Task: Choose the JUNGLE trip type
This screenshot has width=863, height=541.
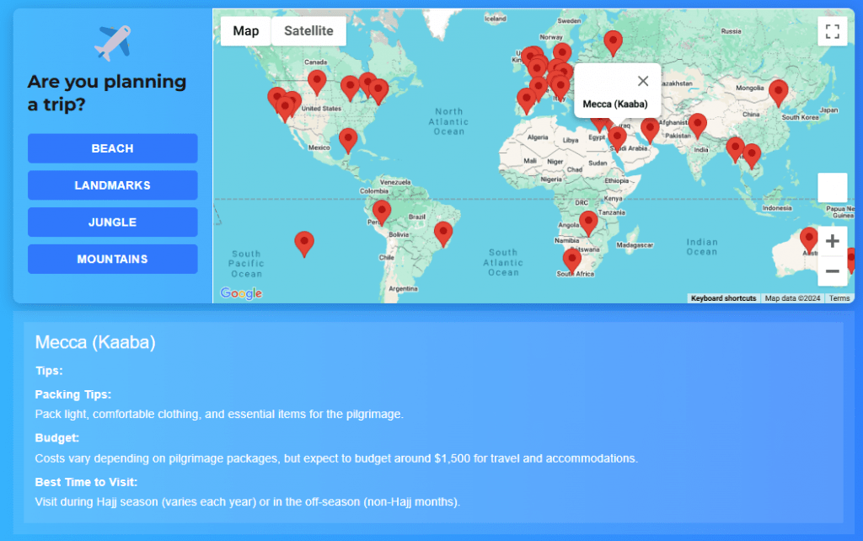Action: pos(113,222)
